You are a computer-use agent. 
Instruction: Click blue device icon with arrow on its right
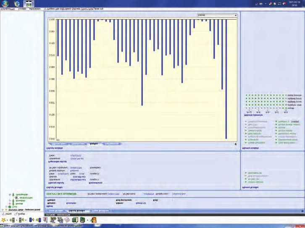tap(32, 220)
